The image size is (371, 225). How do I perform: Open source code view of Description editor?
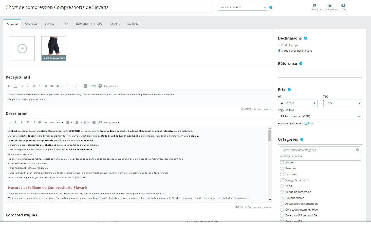9,122
